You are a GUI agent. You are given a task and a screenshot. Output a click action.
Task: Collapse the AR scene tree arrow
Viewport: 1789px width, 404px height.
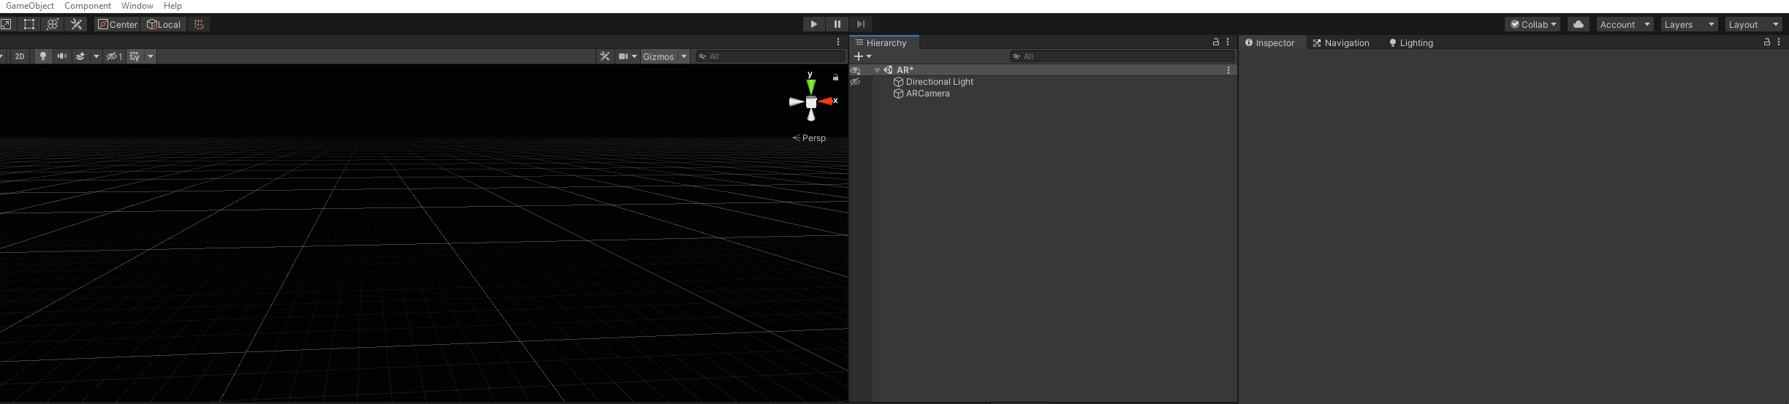[877, 70]
